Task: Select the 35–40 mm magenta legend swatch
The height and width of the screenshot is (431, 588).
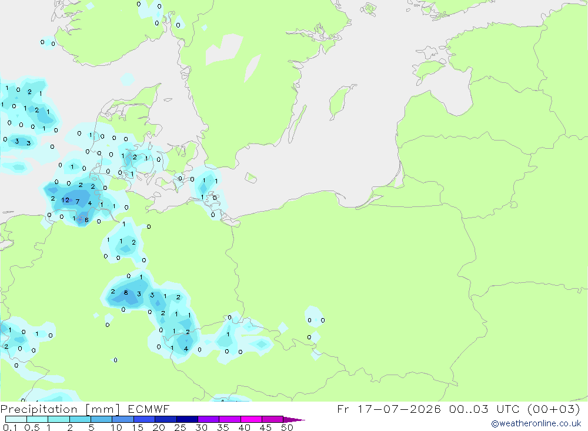Action: 229,419
